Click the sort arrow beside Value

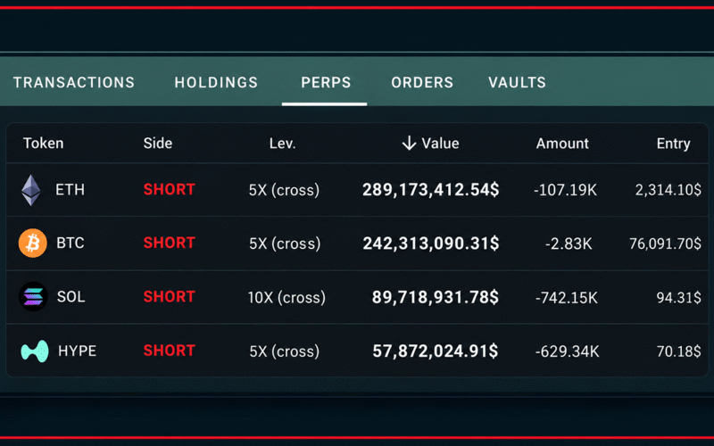click(x=409, y=144)
